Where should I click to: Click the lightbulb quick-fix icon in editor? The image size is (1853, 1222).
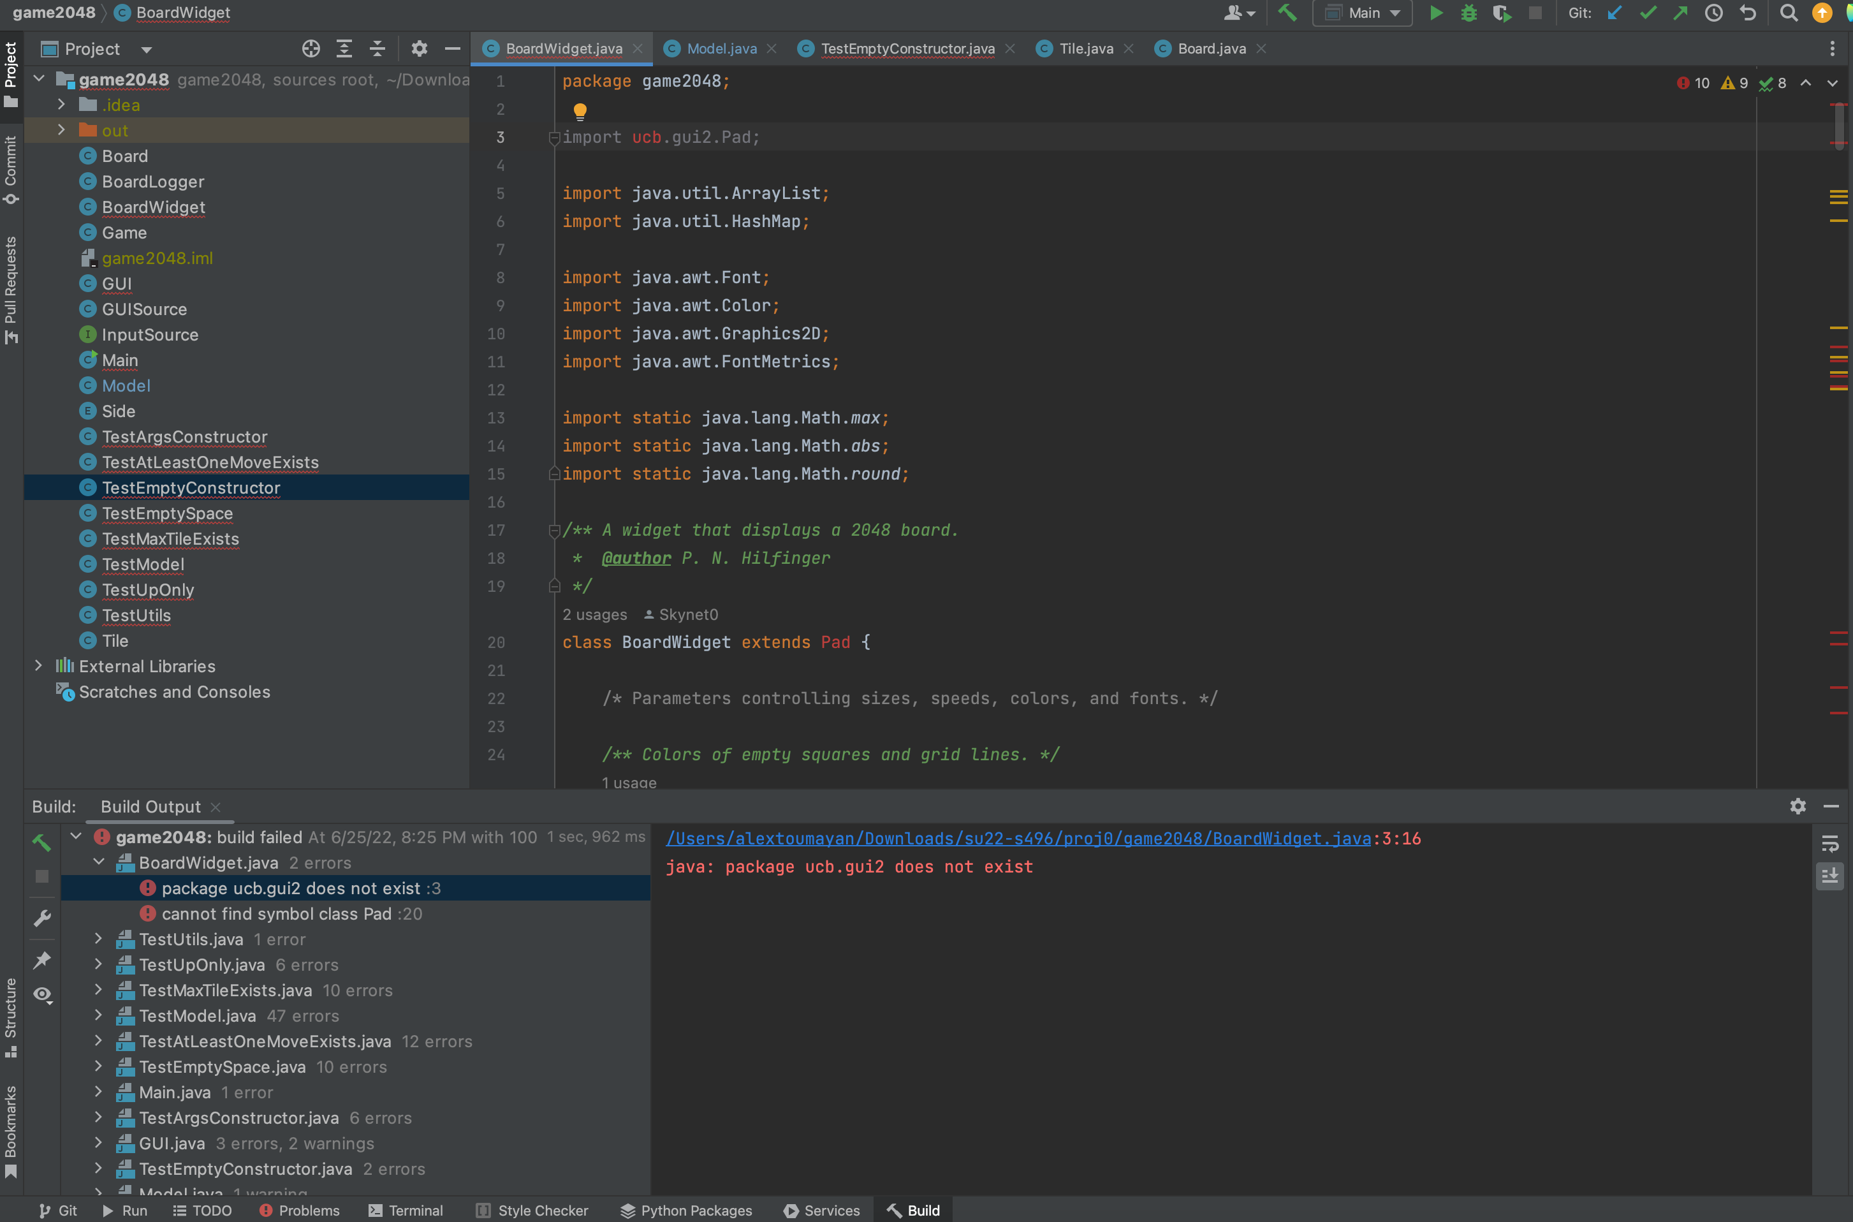(580, 112)
